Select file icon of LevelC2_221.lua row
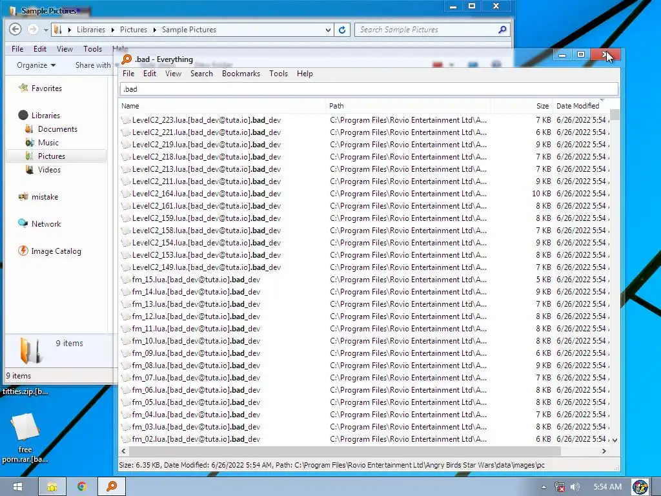The width and height of the screenshot is (661, 496). tap(126, 132)
